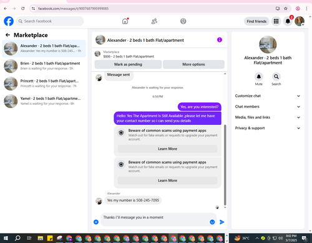Open Windows taskbar search
312x243 pixels.
tap(17, 238)
